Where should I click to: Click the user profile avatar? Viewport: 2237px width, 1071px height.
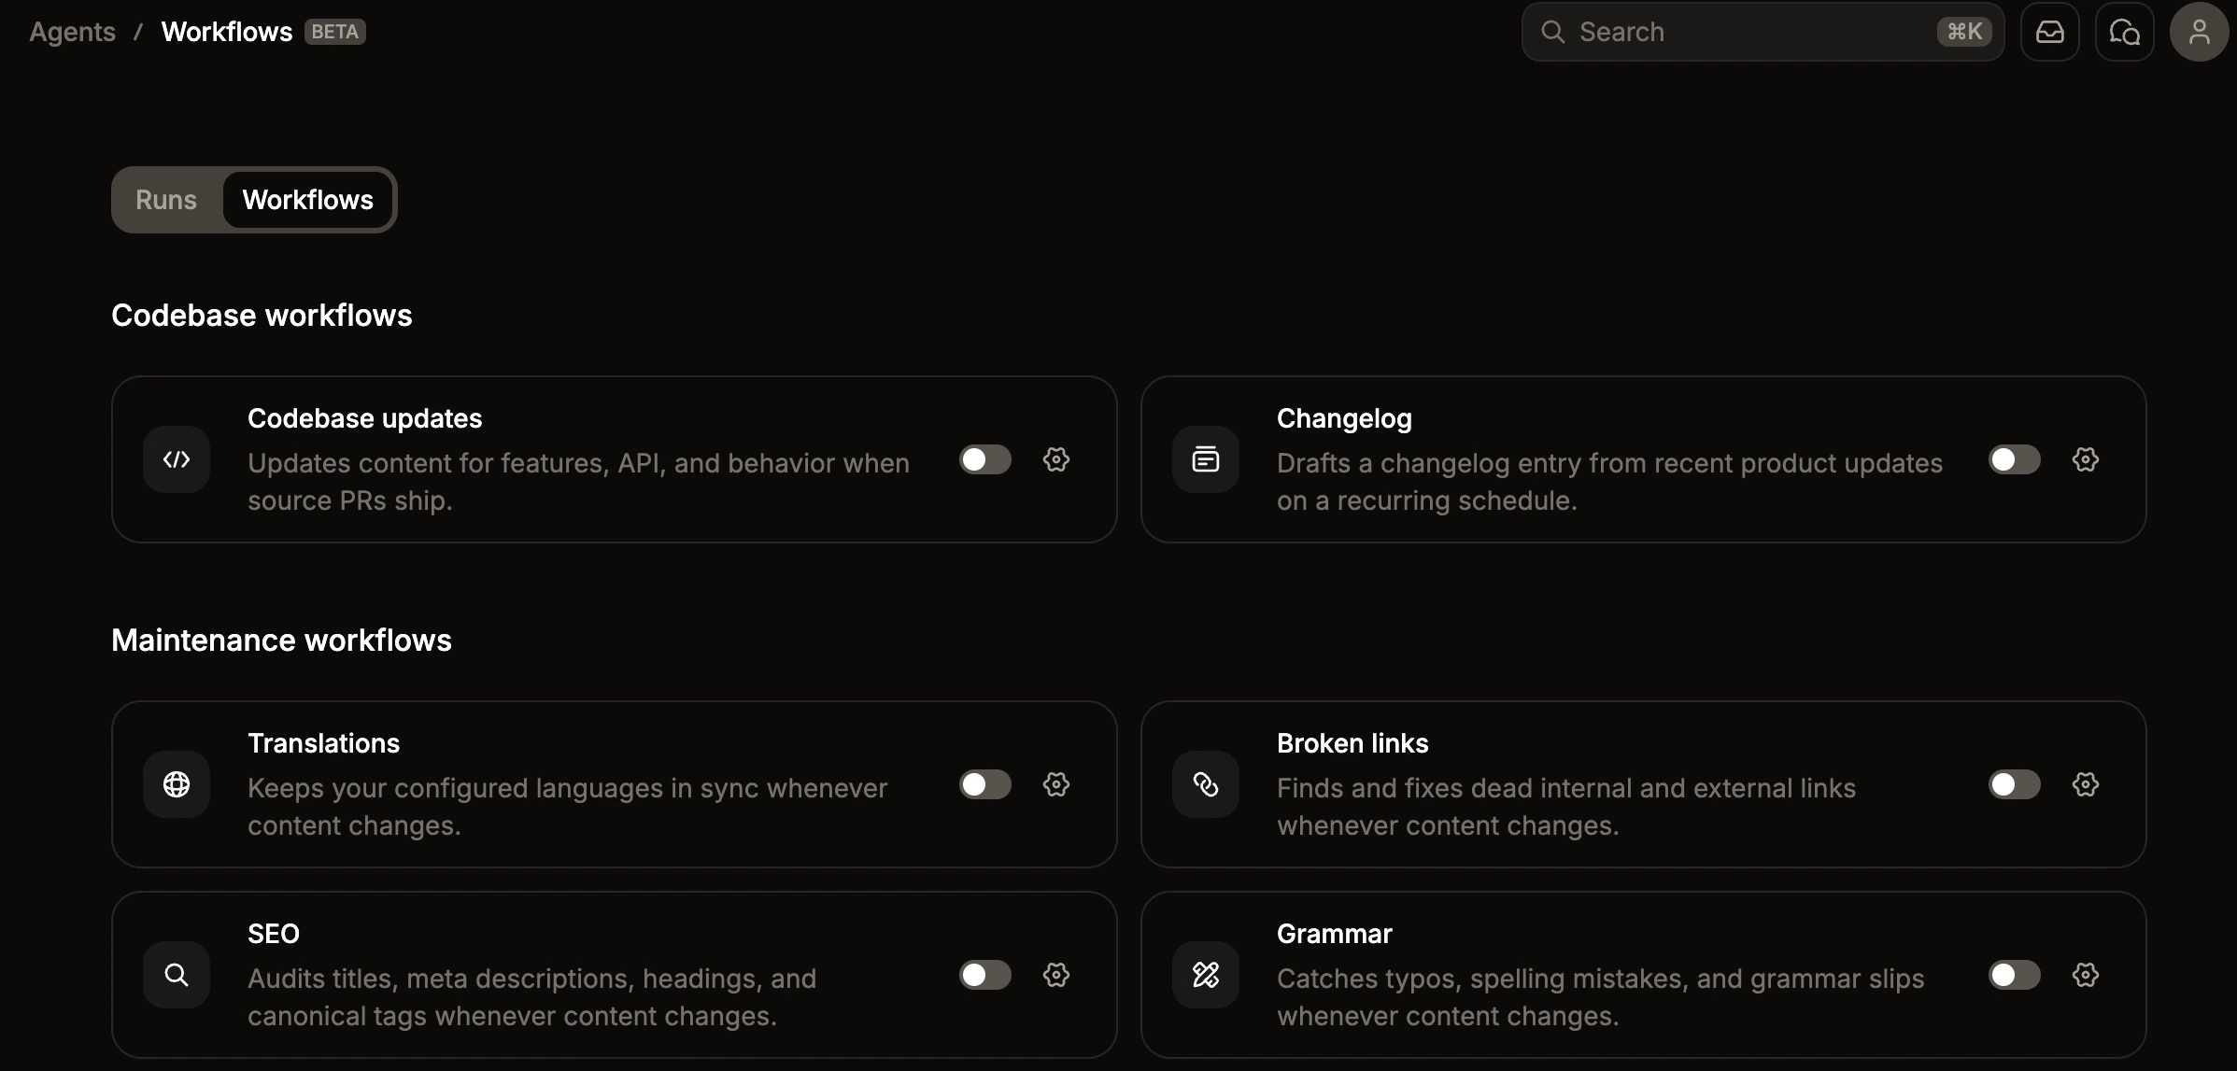2198,31
